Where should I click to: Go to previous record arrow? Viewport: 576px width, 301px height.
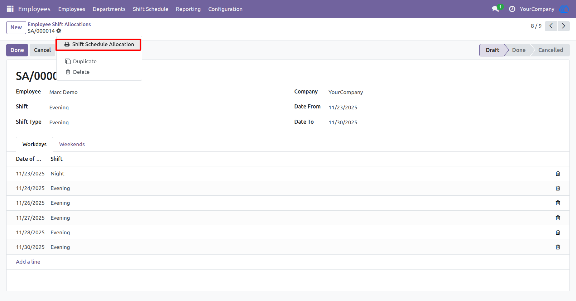pyautogui.click(x=551, y=26)
